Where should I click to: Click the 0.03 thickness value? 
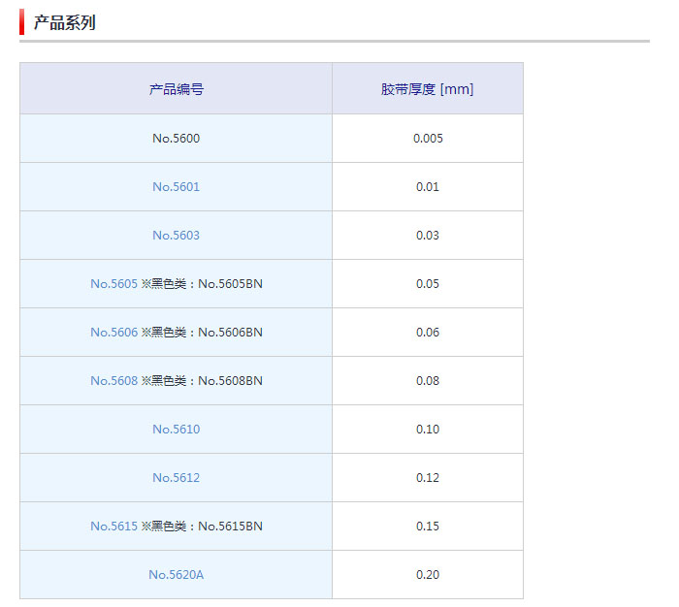point(427,235)
